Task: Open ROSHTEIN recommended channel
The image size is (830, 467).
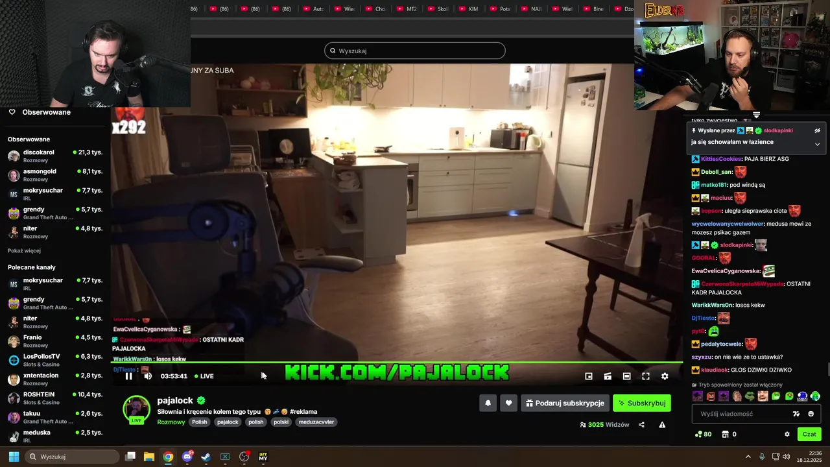Action: click(x=55, y=398)
